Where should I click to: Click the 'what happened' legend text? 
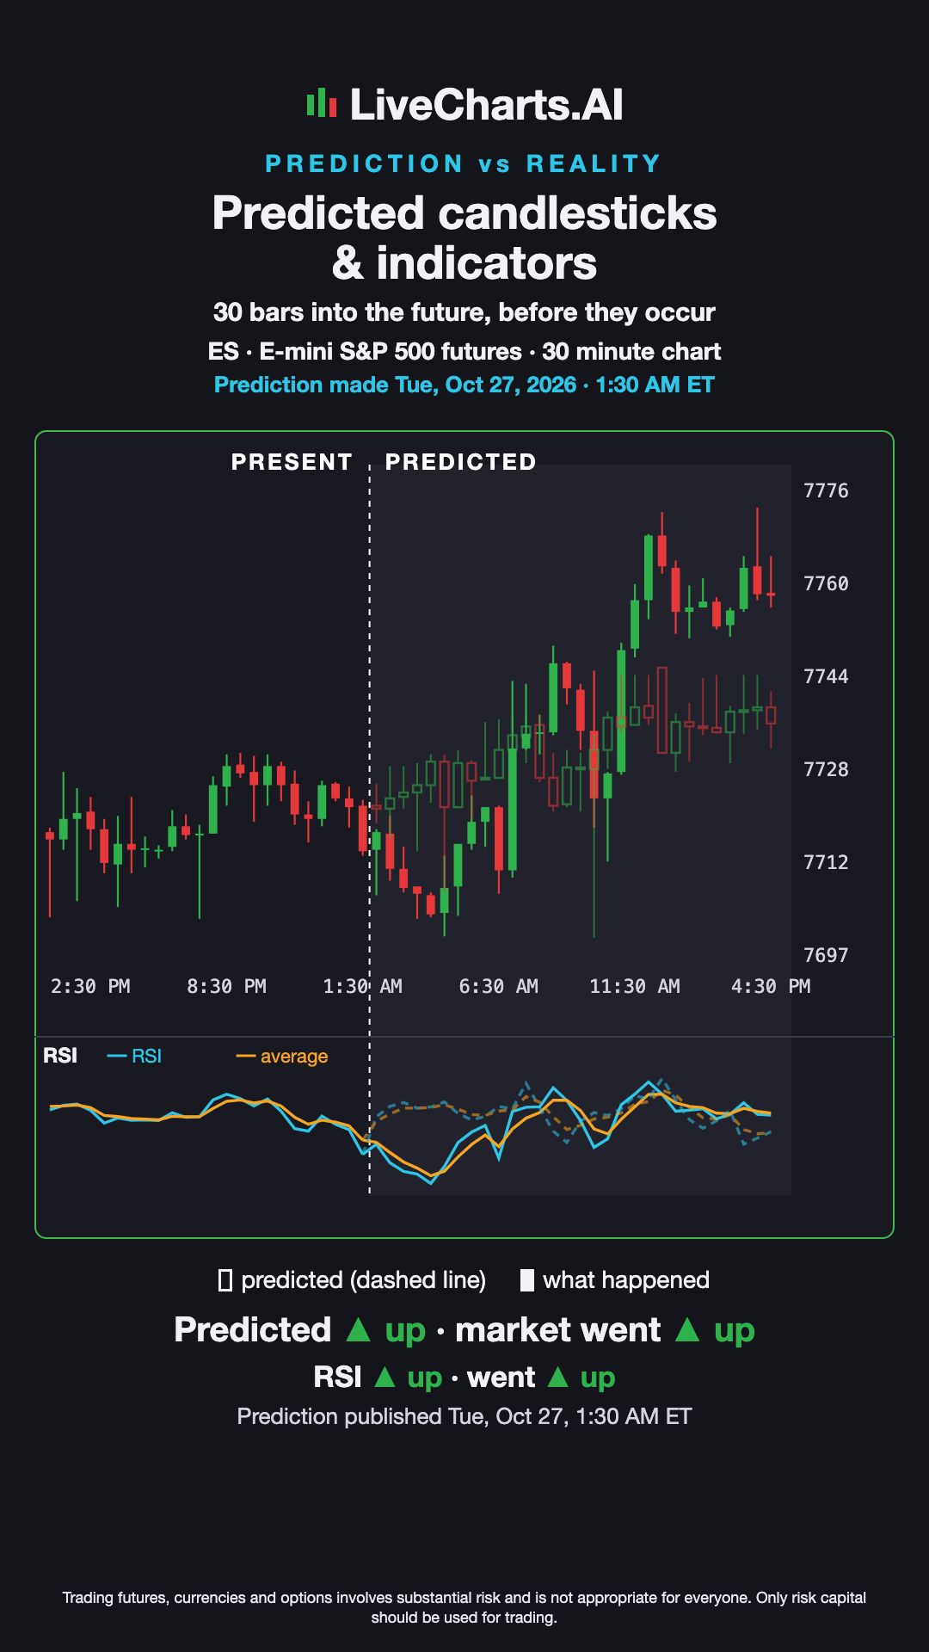tap(626, 1280)
